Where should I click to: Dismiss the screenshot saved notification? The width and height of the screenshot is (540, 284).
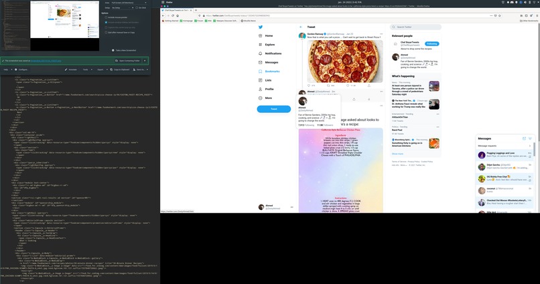[x=145, y=61]
